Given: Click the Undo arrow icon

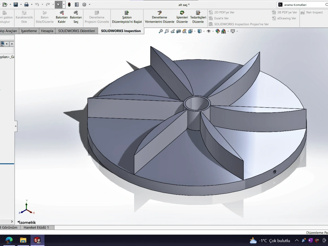Looking at the screenshot, I should coord(37,4).
